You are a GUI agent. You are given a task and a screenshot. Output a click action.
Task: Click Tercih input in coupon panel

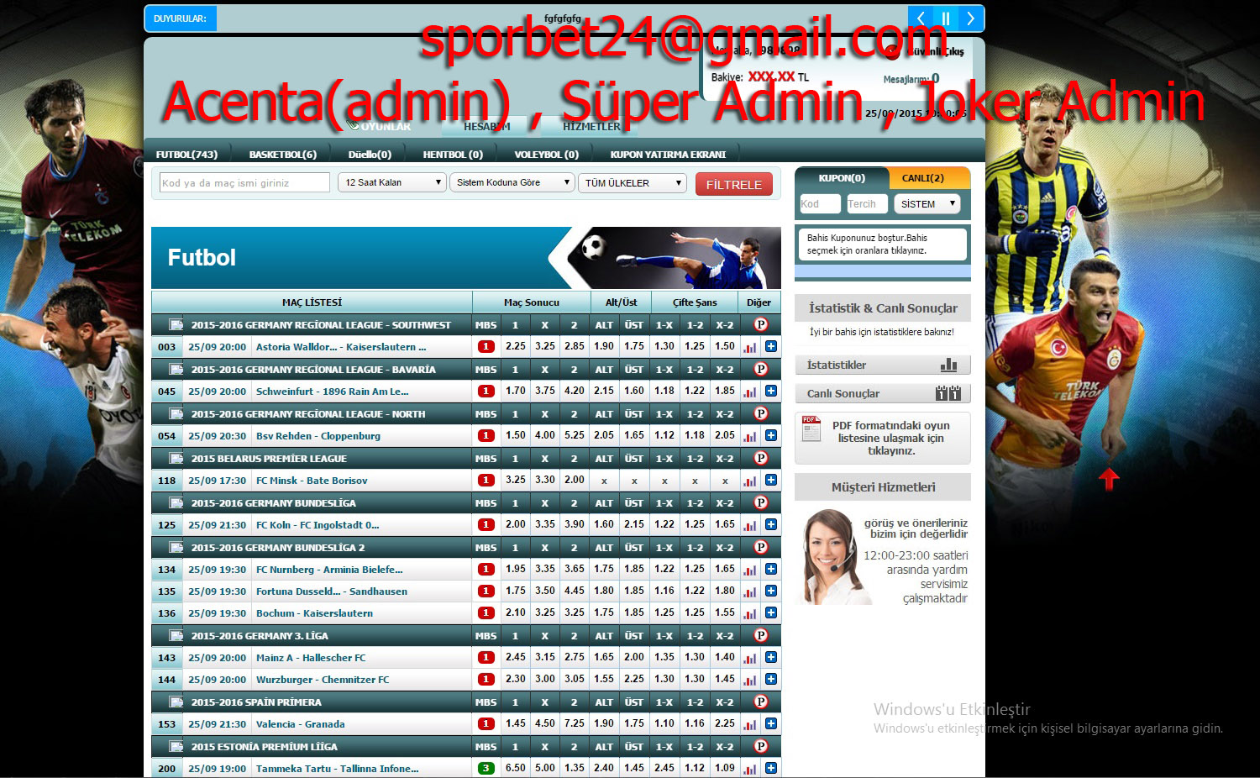tap(867, 204)
